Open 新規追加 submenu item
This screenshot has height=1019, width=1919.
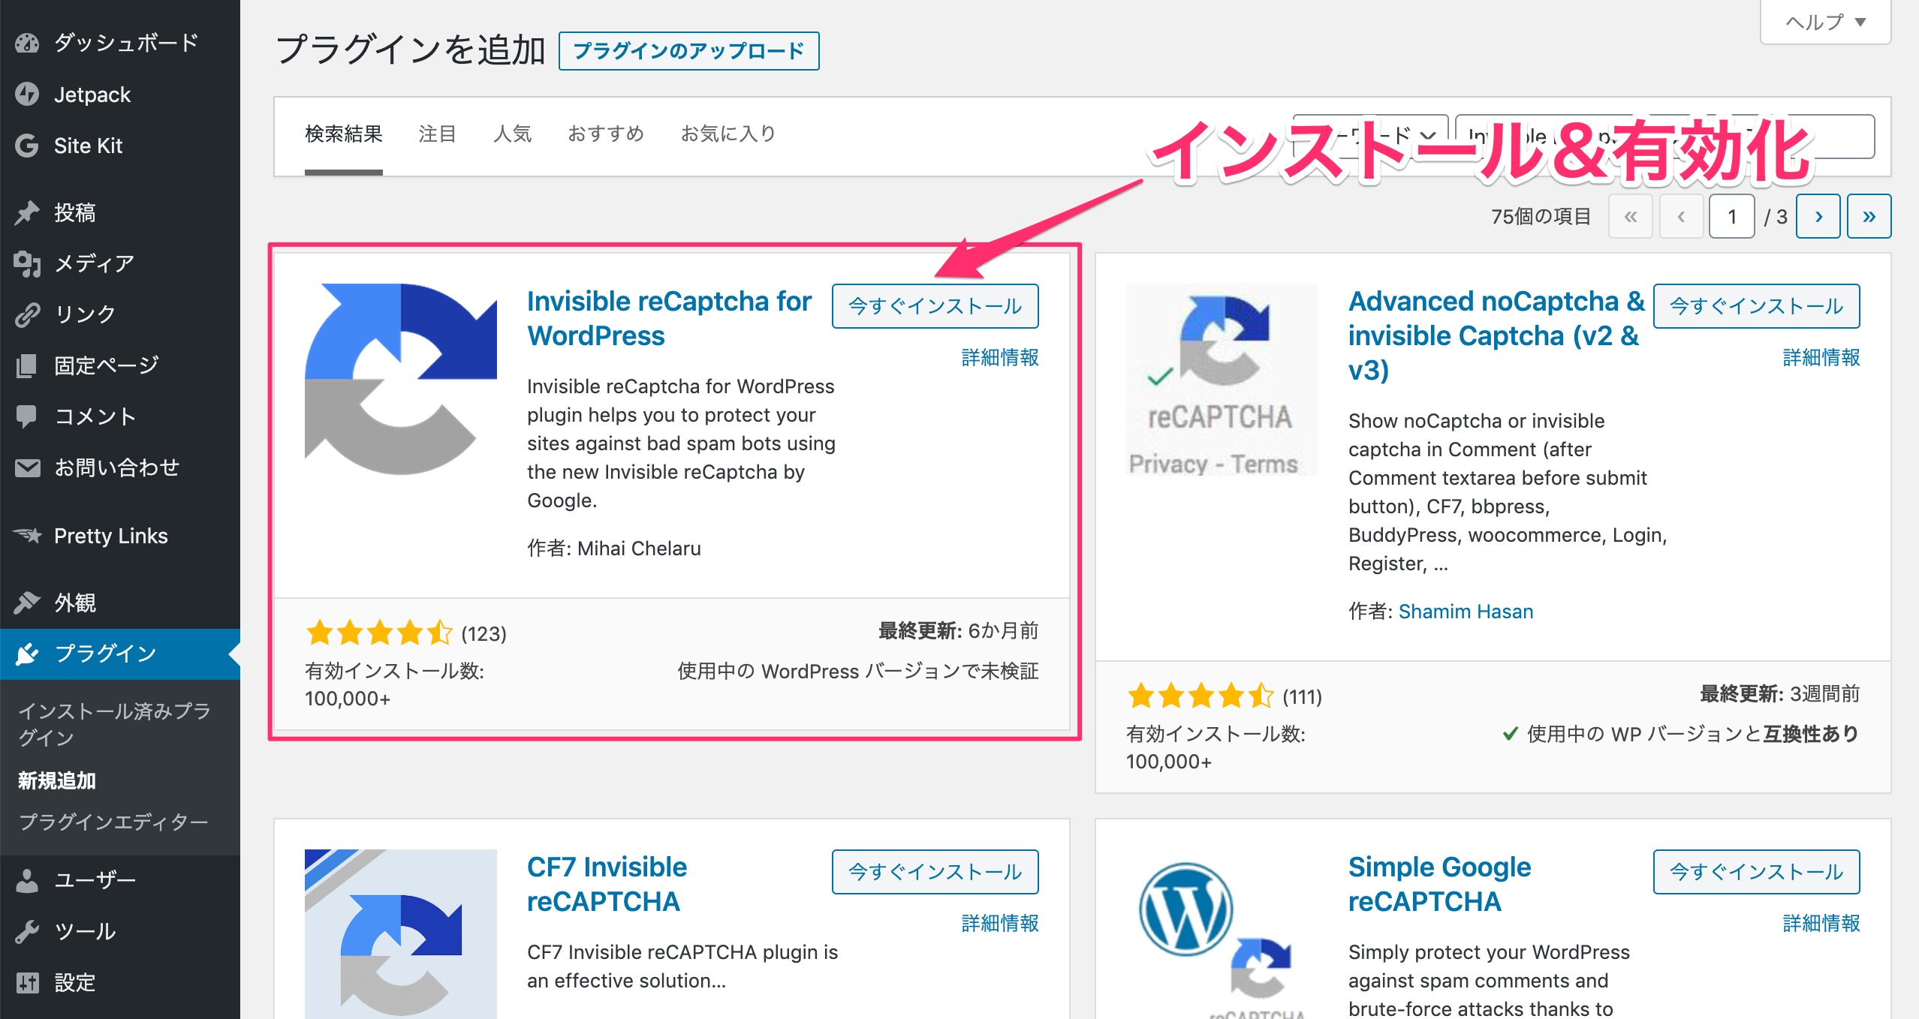pos(57,781)
